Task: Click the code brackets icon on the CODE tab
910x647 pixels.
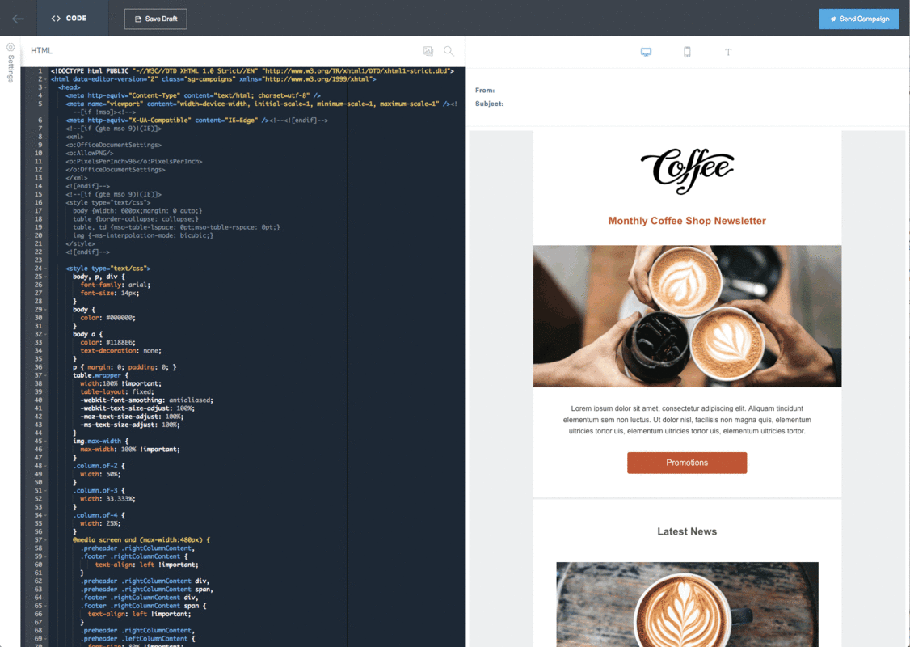Action: 57,17
